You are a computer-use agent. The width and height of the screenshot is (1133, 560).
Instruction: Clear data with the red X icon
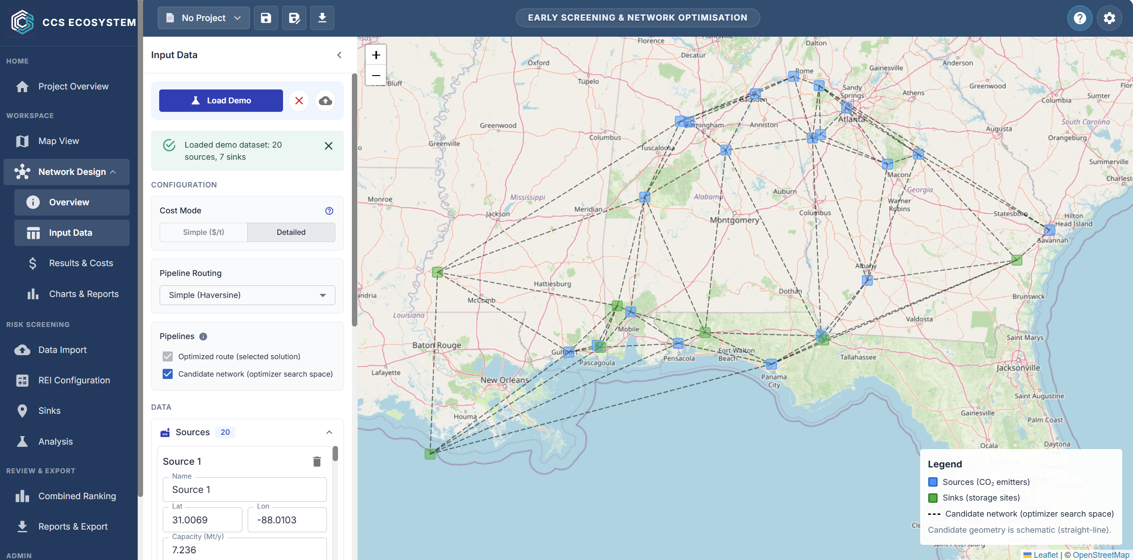(x=299, y=101)
